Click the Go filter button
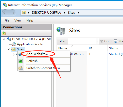 104,41
